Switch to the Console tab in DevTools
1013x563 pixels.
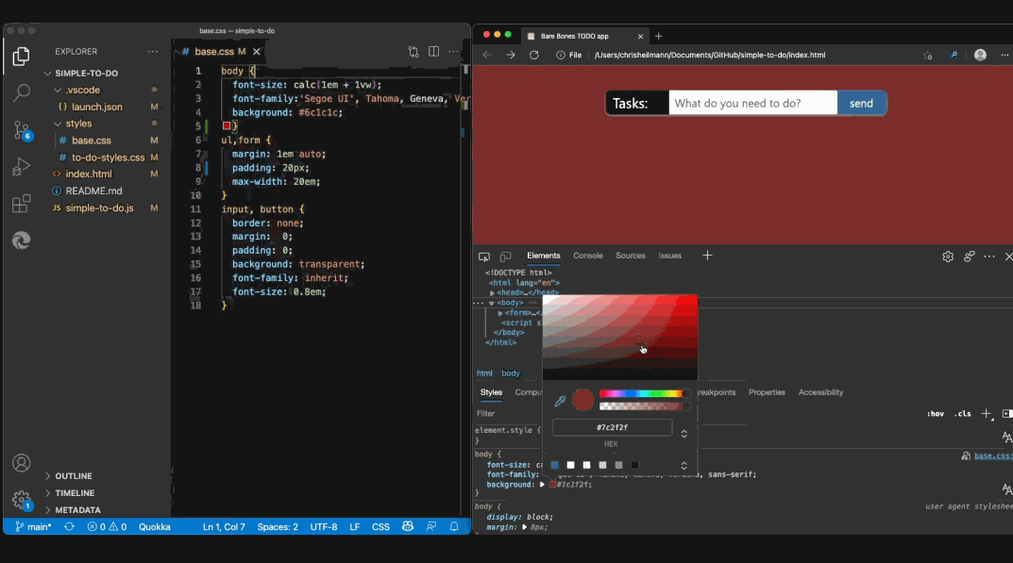click(x=588, y=255)
